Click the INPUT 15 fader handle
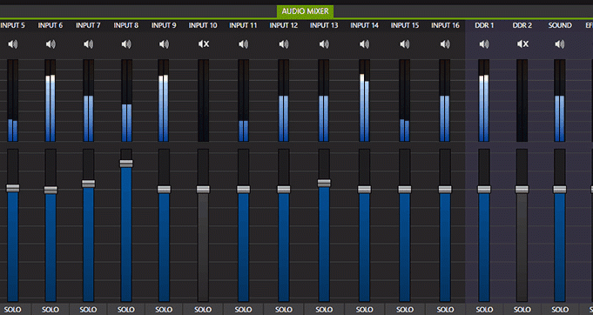This screenshot has width=593, height=315. click(x=405, y=190)
